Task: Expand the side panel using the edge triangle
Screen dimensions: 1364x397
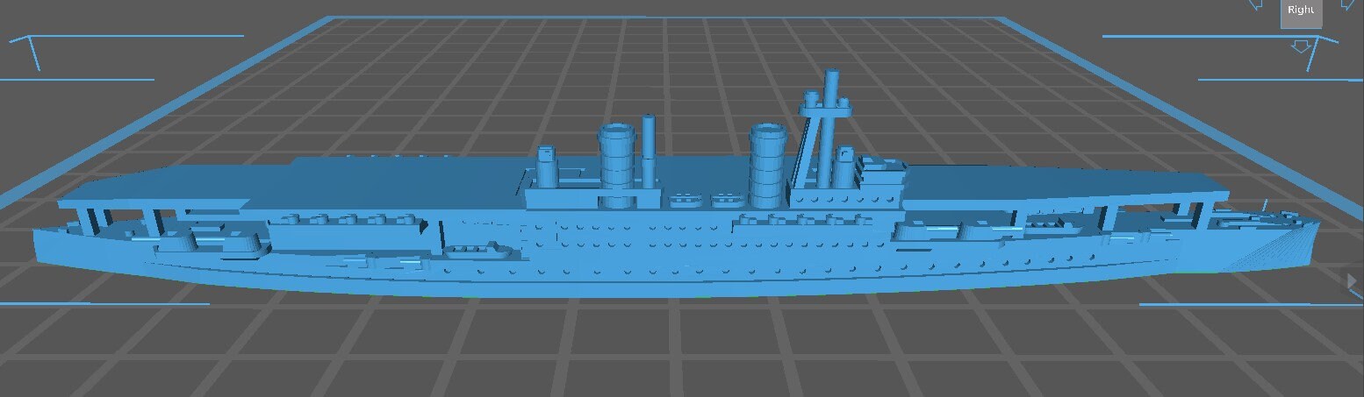Action: (1351, 281)
